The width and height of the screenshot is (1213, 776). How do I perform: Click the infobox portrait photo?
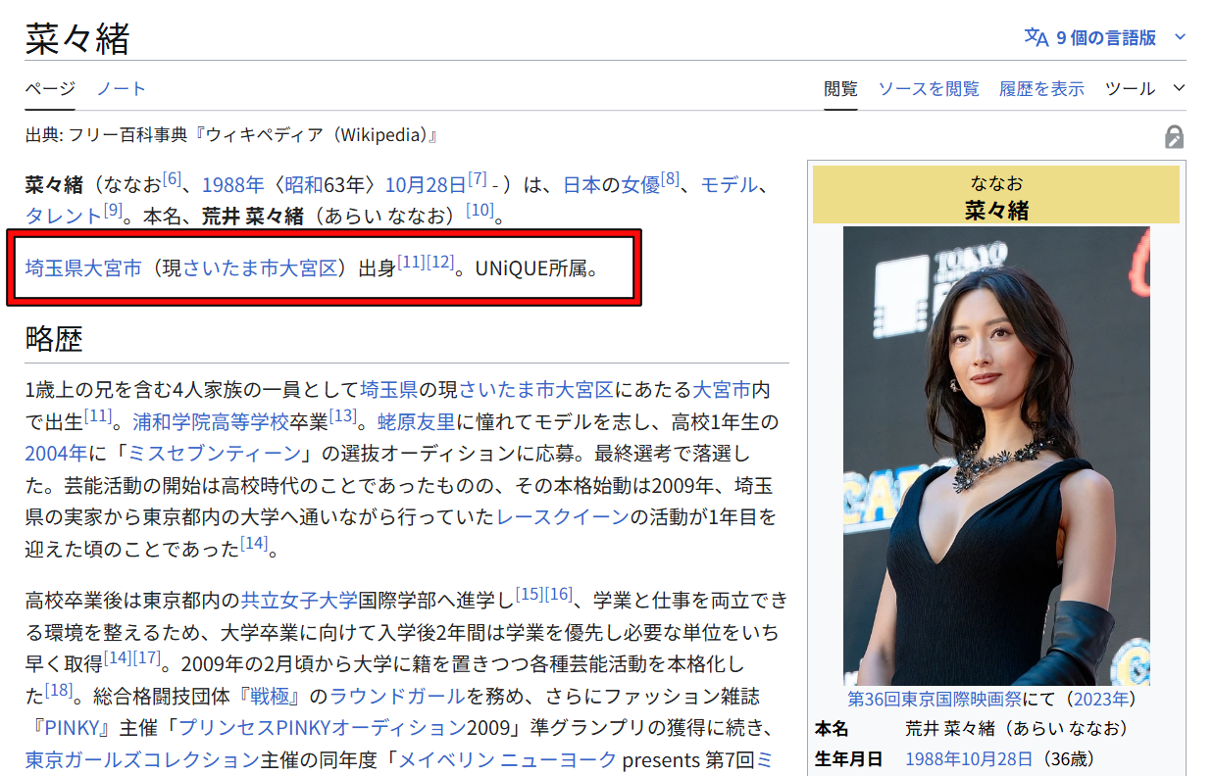(995, 456)
